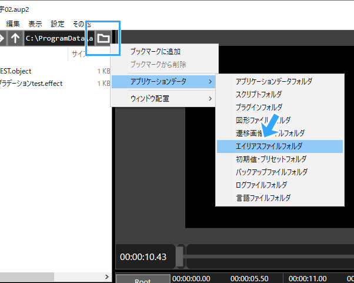Open the 表示 menu

[x=35, y=24]
